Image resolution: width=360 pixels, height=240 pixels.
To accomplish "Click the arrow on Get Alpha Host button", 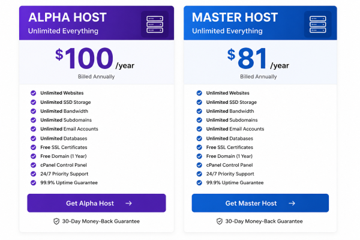I will 128,203.
